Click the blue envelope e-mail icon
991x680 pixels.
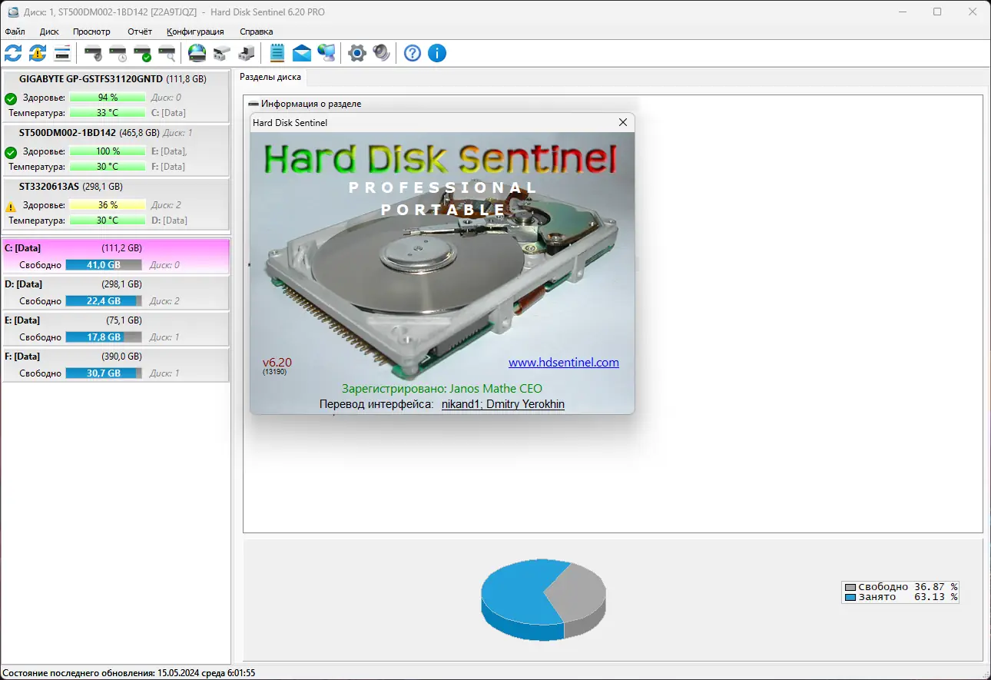tap(302, 53)
